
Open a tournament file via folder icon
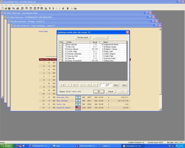tap(6, 9)
